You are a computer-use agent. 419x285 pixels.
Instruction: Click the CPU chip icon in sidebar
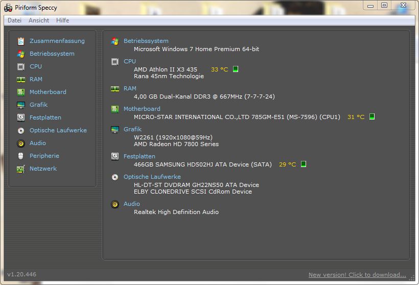pos(21,66)
